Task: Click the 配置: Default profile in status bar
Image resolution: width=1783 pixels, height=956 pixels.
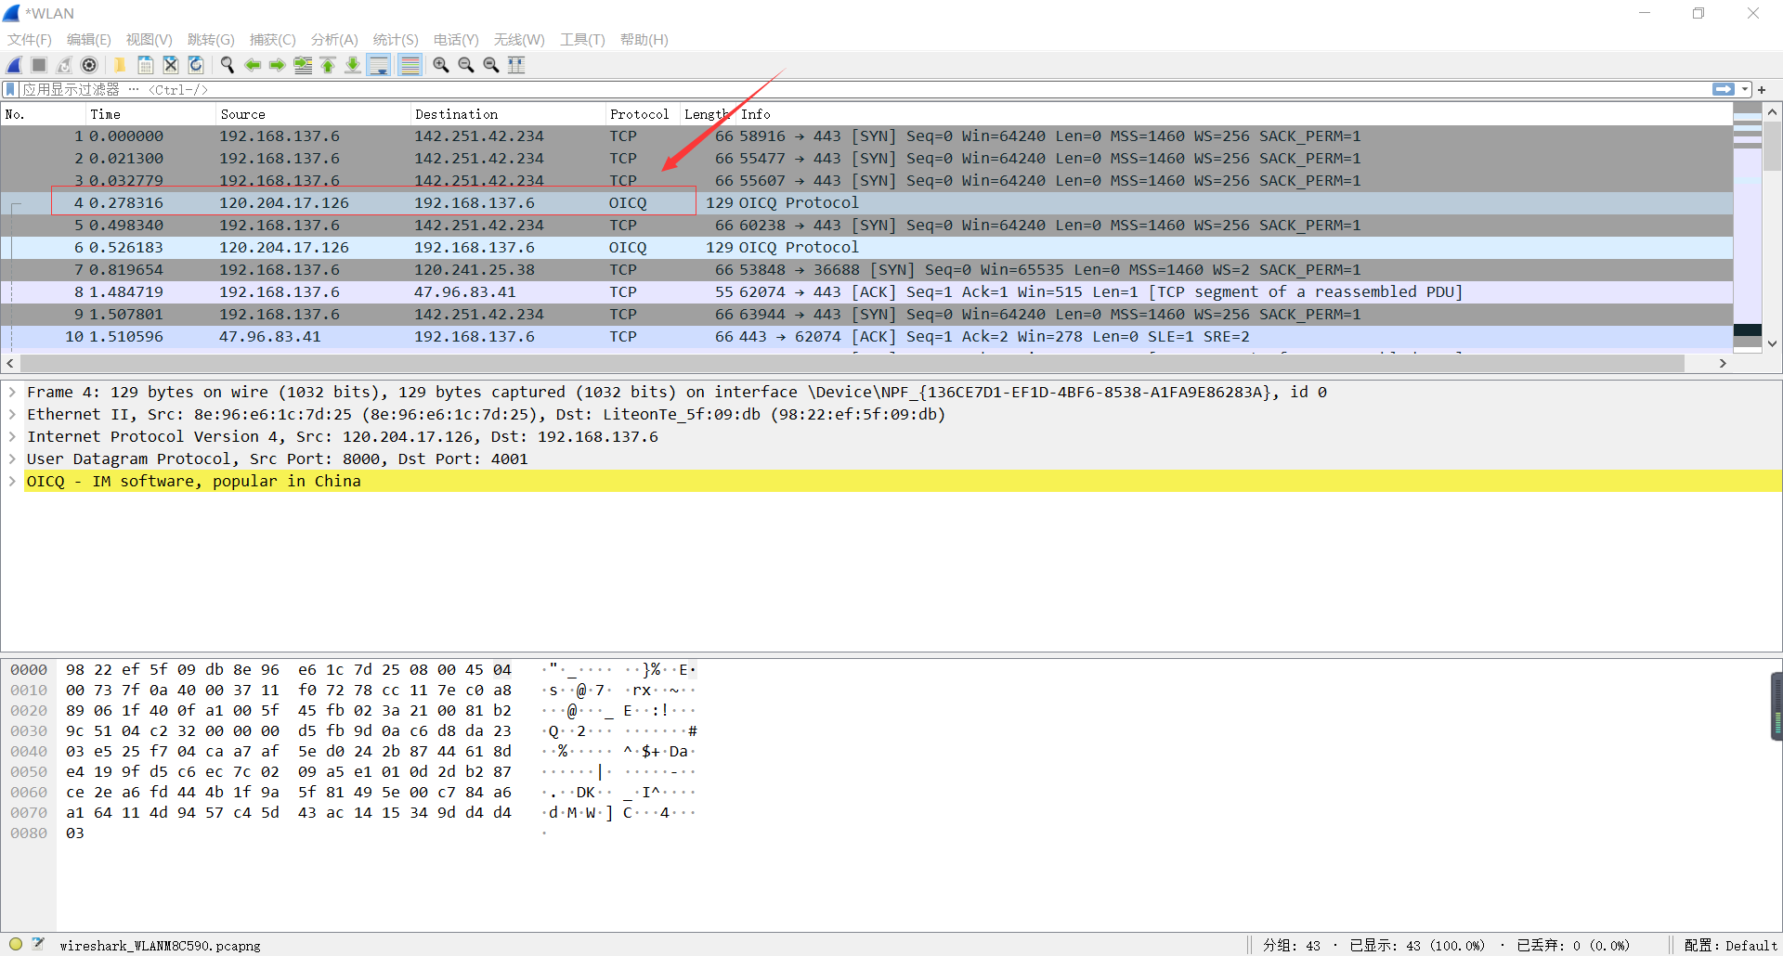Action: coord(1730,946)
